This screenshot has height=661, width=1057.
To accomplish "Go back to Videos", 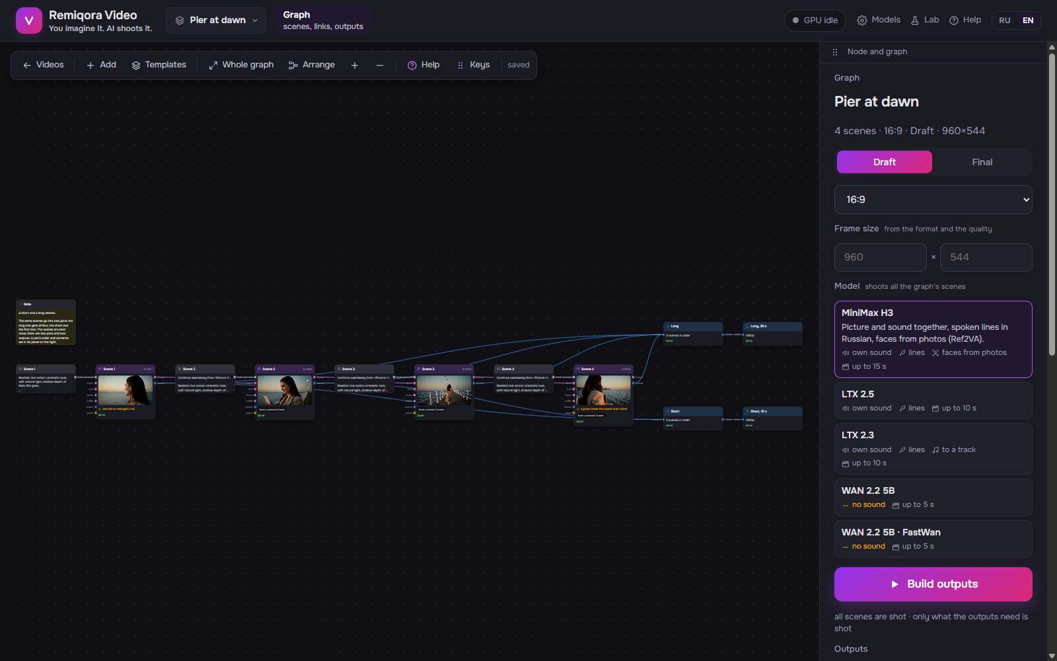I will click(44, 65).
